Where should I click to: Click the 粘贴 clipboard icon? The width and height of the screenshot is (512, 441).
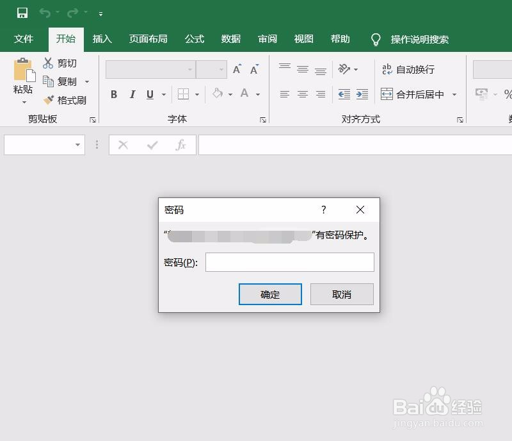click(24, 70)
